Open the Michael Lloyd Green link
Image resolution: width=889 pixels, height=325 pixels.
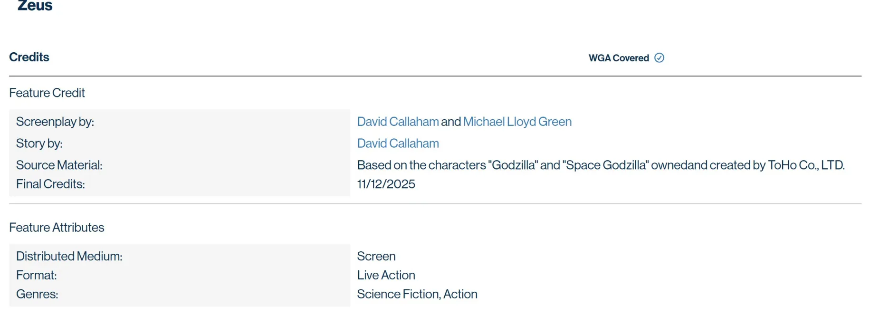coord(517,122)
